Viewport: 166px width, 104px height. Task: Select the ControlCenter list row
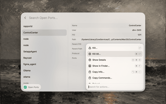point(44,32)
